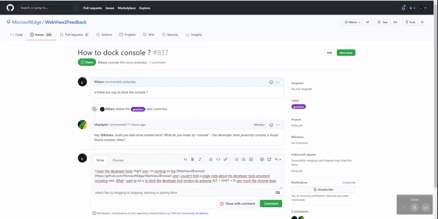Open the repository Pull requests tab
Image resolution: width=438 pixels, height=219 pixels.
tap(74, 35)
